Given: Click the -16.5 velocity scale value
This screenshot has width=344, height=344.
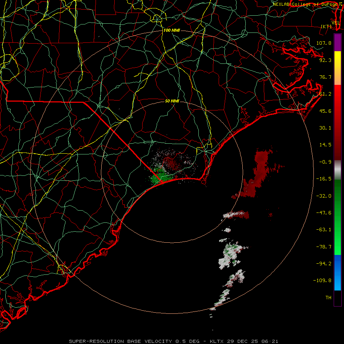Looking at the screenshot, I should 324,178.
